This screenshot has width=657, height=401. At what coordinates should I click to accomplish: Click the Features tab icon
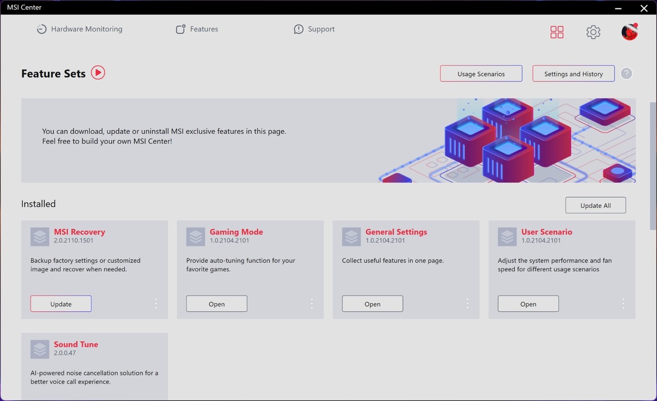(x=180, y=29)
